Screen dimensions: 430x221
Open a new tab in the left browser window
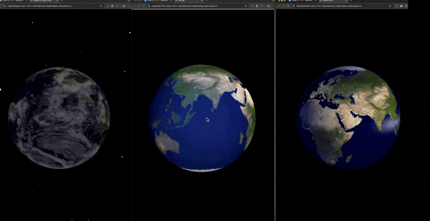pos(62,1)
